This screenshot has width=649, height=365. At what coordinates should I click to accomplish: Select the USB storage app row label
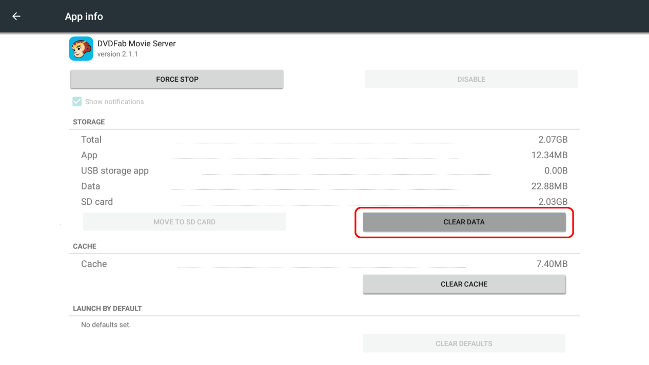pyautogui.click(x=115, y=171)
